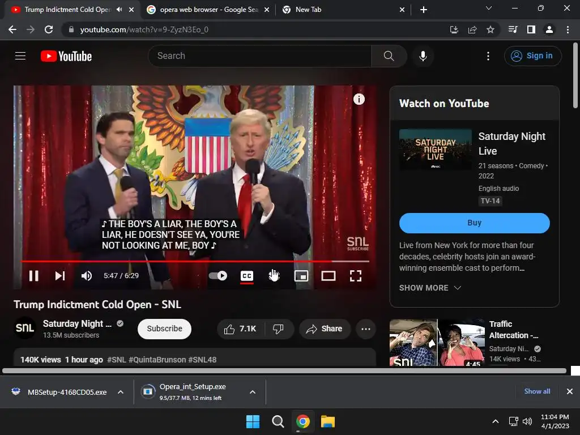Click the #QuintaBrunson hashtag
580x435 pixels.
[x=157, y=360]
